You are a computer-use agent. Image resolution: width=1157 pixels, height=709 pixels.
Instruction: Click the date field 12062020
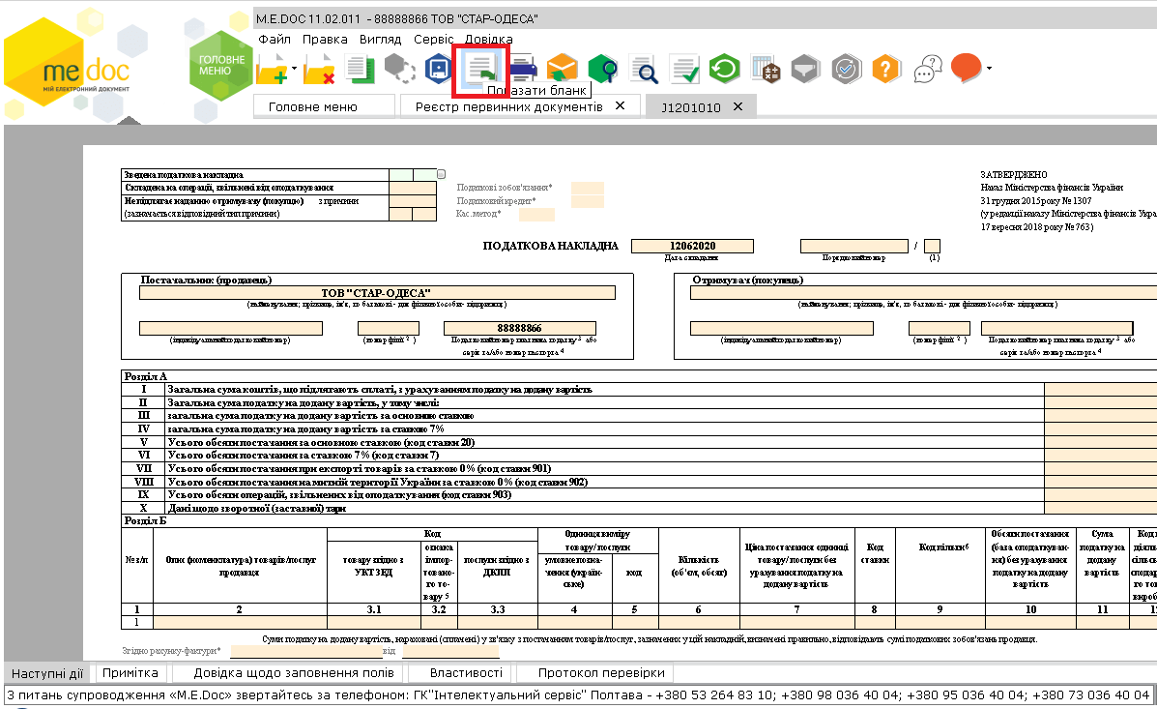(692, 246)
